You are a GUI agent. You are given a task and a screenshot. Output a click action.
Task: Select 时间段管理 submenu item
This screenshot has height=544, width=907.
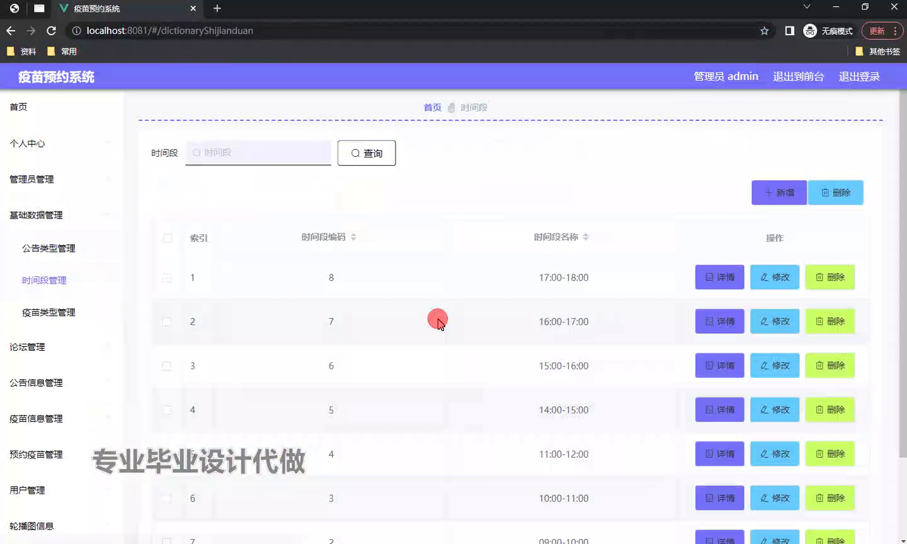pos(44,281)
